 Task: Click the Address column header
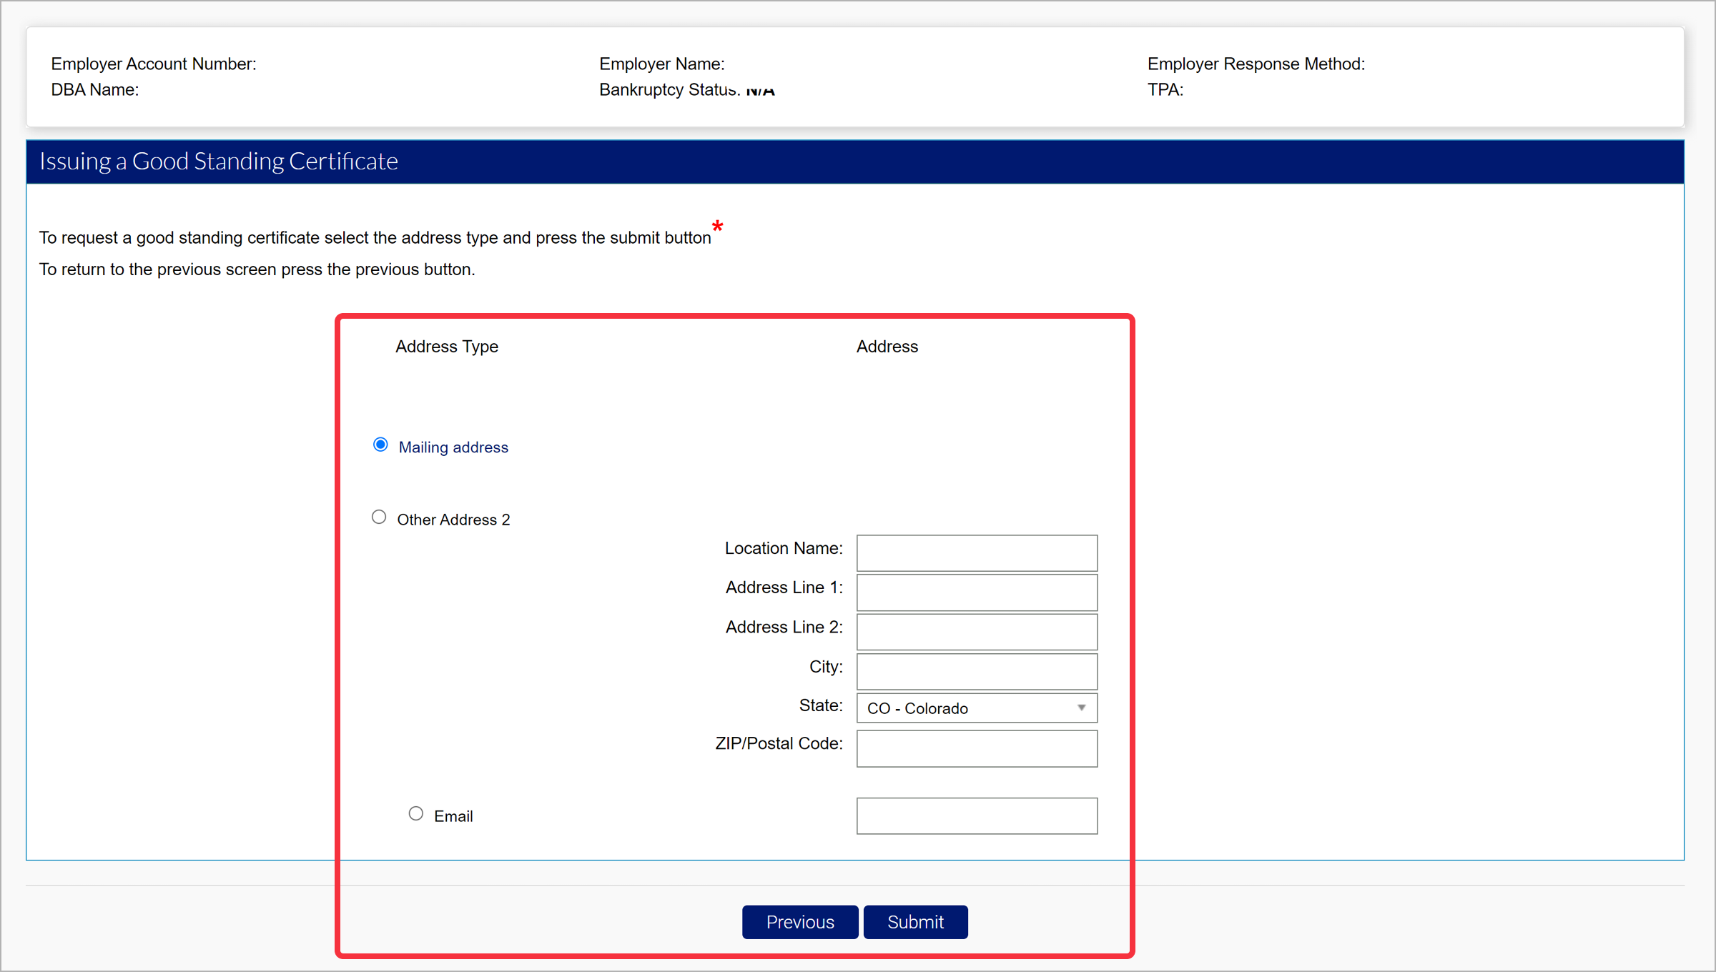(x=887, y=347)
